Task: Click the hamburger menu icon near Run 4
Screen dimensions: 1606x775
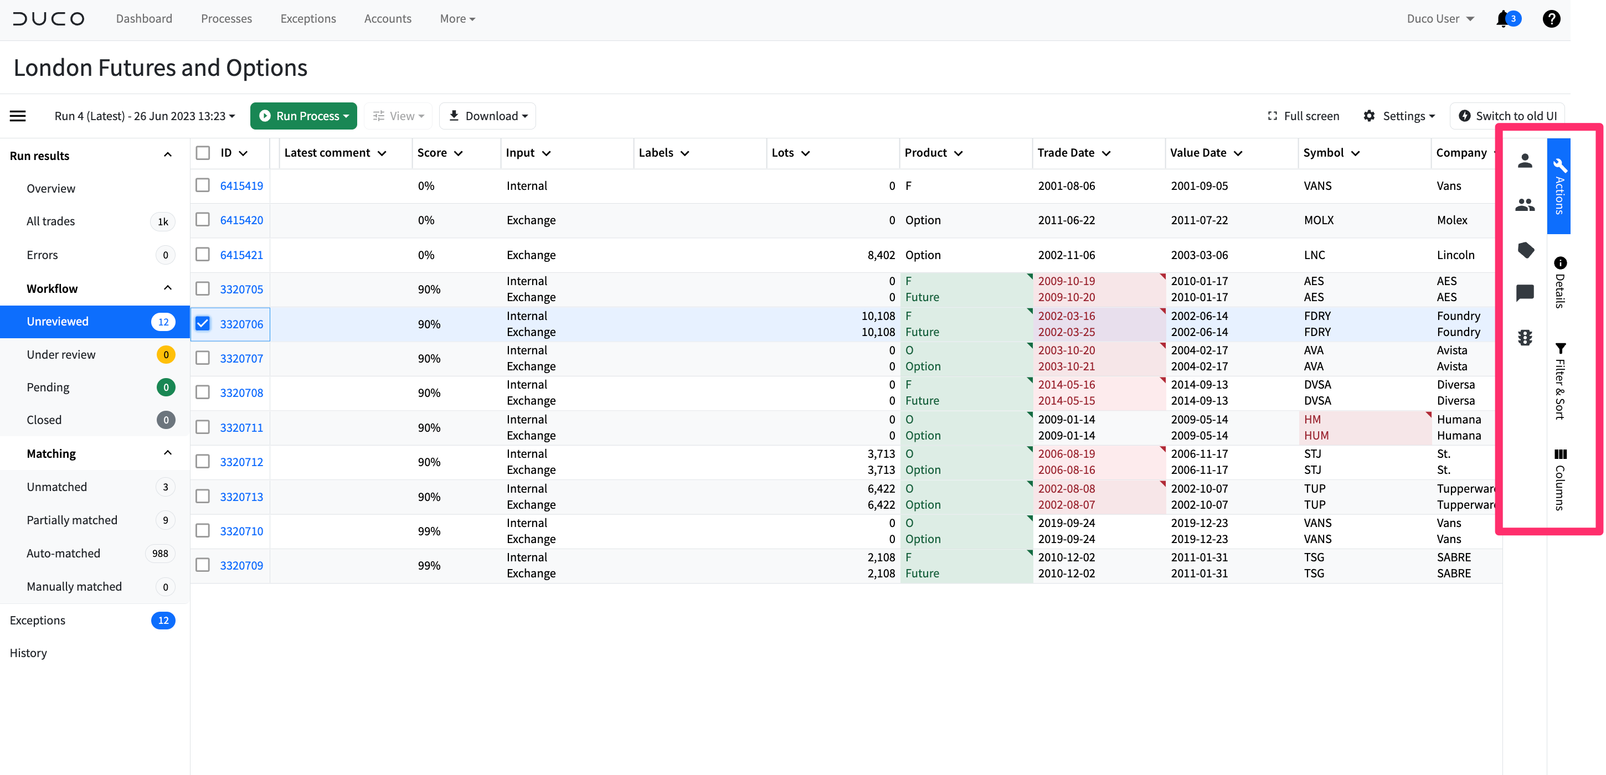Action: tap(17, 115)
